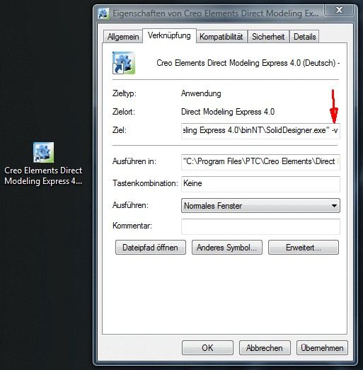
Task: Open the Anderes Symbol... dialog
Action: (x=227, y=248)
